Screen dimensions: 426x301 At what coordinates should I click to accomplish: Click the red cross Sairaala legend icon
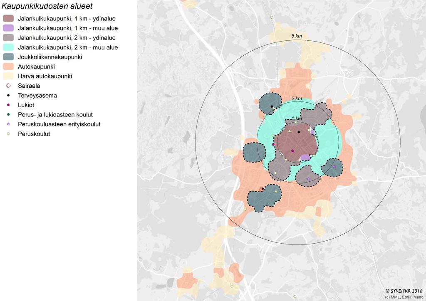(x=8, y=86)
